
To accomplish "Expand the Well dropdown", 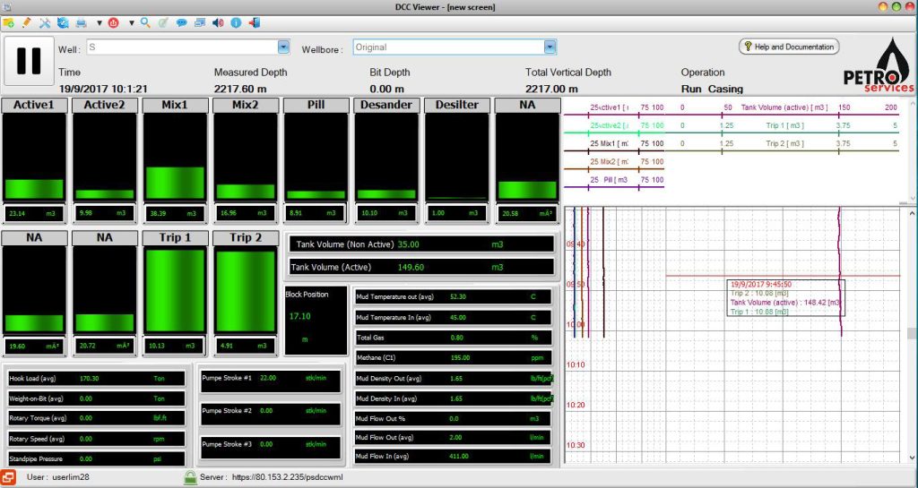I will (x=283, y=47).
